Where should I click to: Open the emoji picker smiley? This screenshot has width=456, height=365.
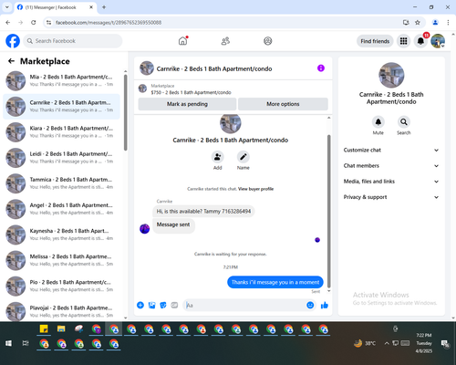tap(310, 305)
